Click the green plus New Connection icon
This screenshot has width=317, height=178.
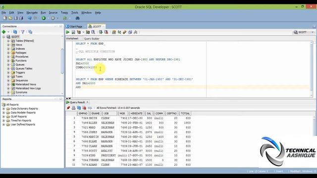(4, 32)
